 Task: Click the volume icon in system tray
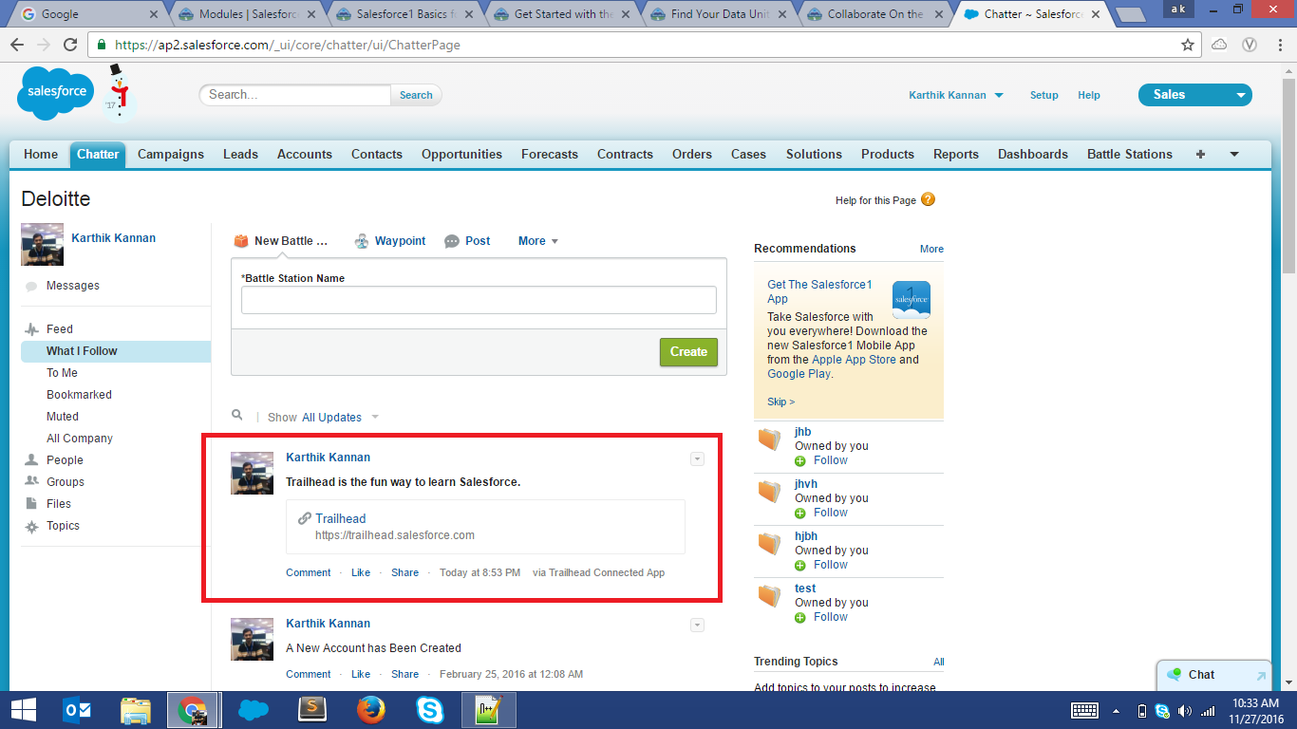[x=1184, y=711]
